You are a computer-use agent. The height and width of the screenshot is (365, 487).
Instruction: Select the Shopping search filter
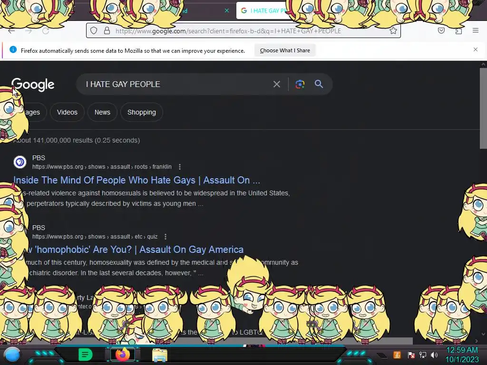tap(142, 112)
